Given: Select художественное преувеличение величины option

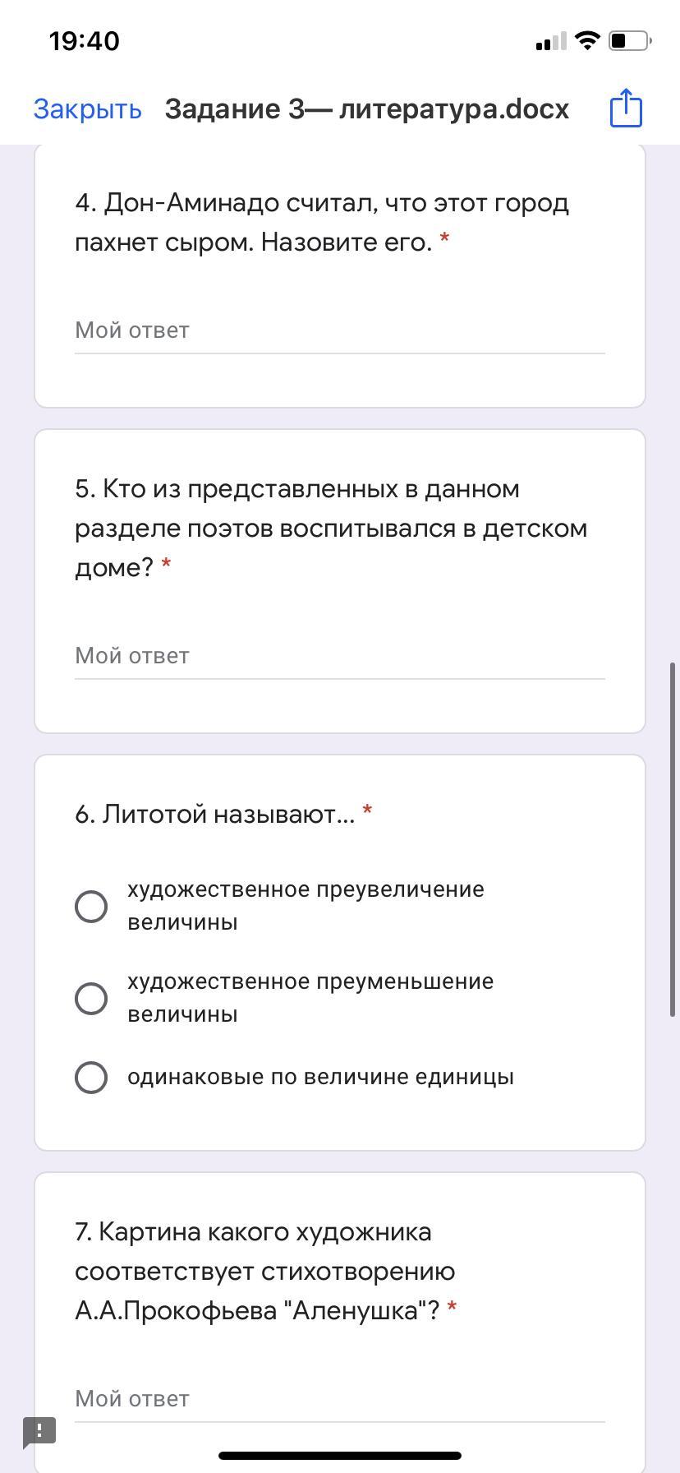Looking at the screenshot, I should [x=91, y=906].
